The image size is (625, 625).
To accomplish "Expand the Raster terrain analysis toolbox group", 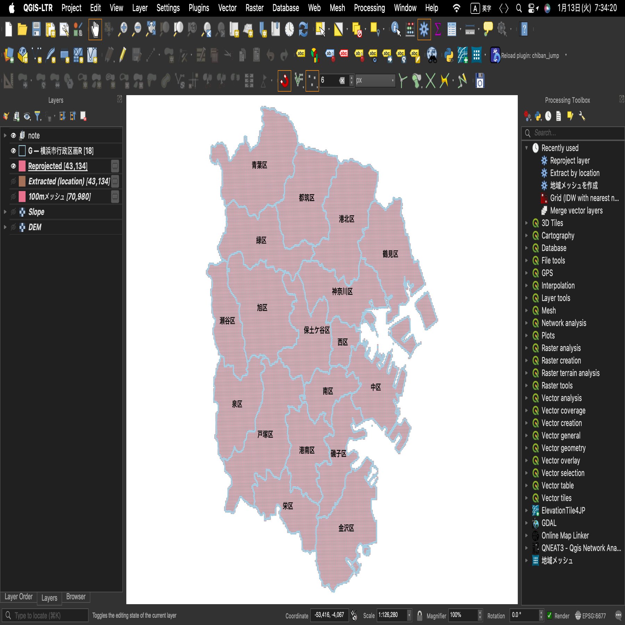I will [526, 373].
